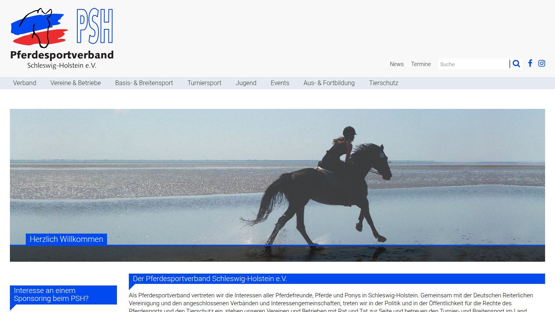Viewport: 555px width, 312px height.
Task: Open the Basis- & Breitensport menu
Action: (144, 83)
